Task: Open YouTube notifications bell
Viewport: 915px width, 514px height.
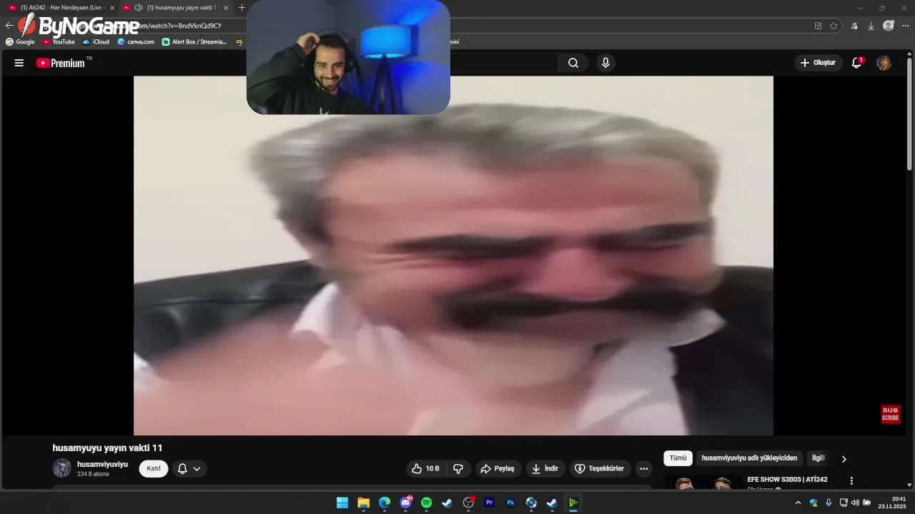Action: [856, 63]
